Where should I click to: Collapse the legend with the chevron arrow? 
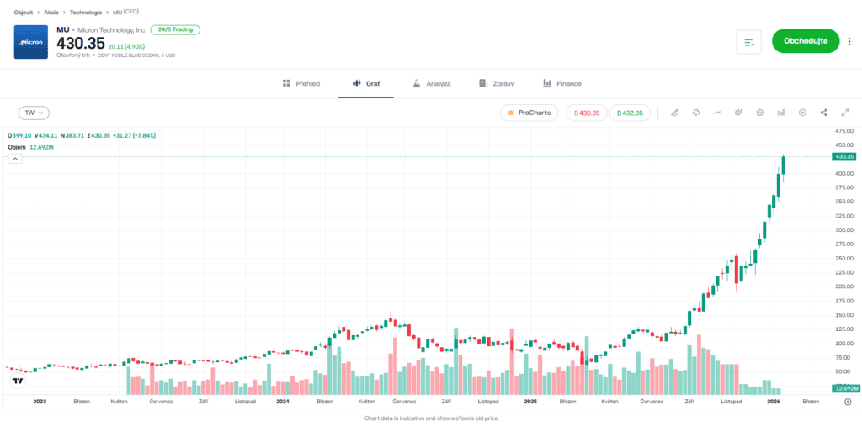point(15,159)
